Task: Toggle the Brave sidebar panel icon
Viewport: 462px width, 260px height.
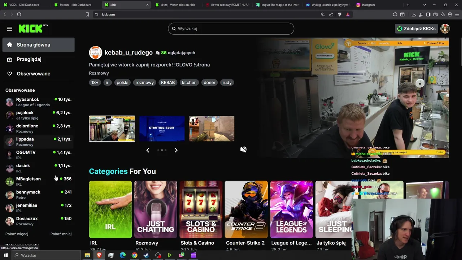Action: [x=428, y=14]
